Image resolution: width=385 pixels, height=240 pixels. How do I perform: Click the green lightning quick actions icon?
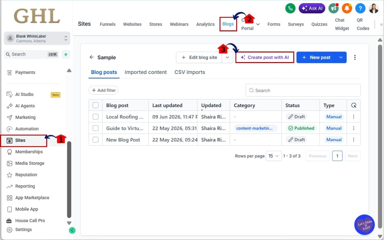pos(65,54)
